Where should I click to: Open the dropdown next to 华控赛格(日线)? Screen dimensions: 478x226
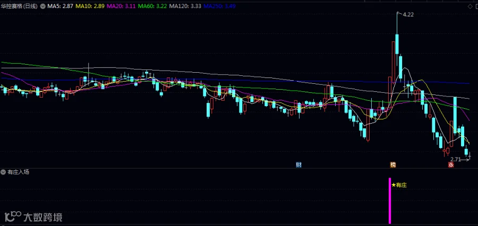(x=42, y=6)
